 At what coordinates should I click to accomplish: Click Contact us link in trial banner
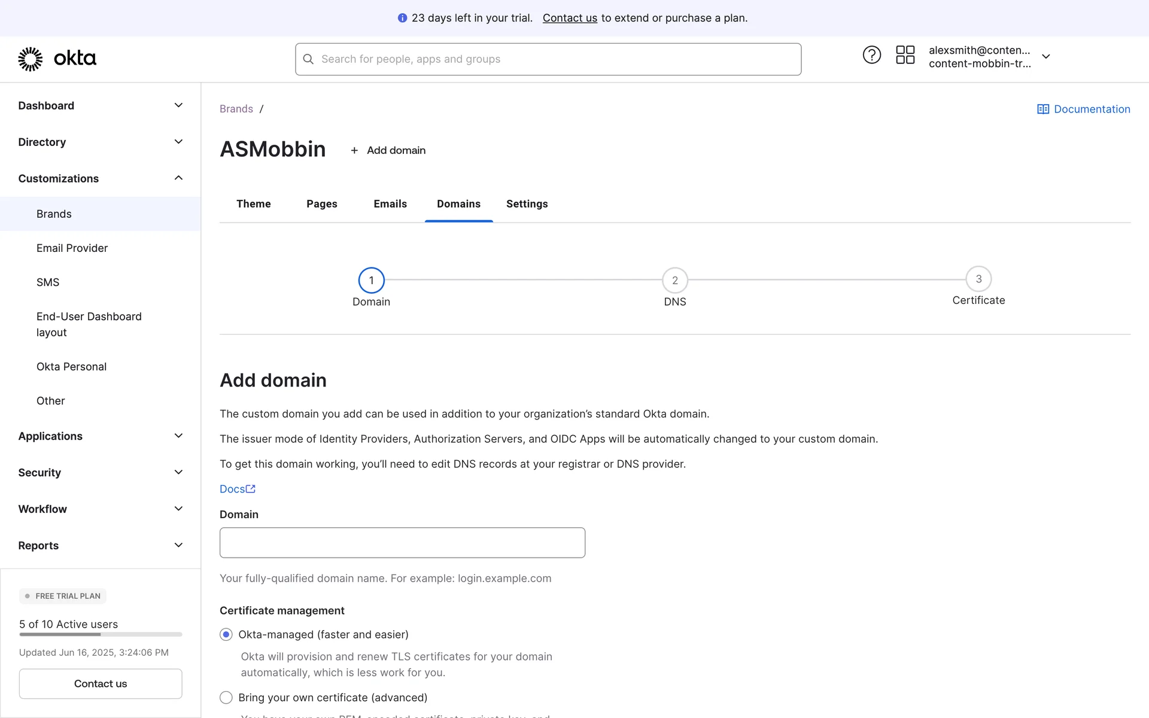click(x=570, y=18)
